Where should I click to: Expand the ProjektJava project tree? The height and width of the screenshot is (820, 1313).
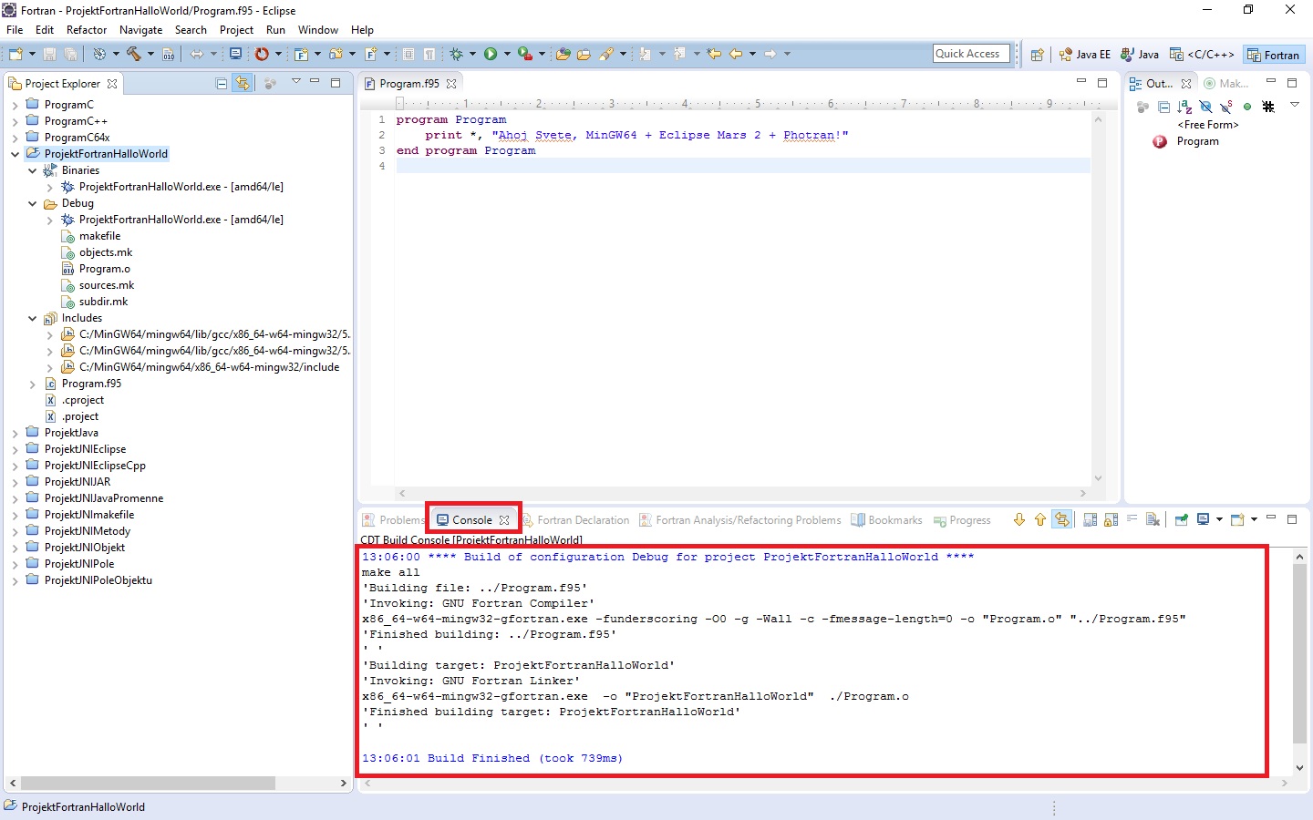click(x=15, y=432)
